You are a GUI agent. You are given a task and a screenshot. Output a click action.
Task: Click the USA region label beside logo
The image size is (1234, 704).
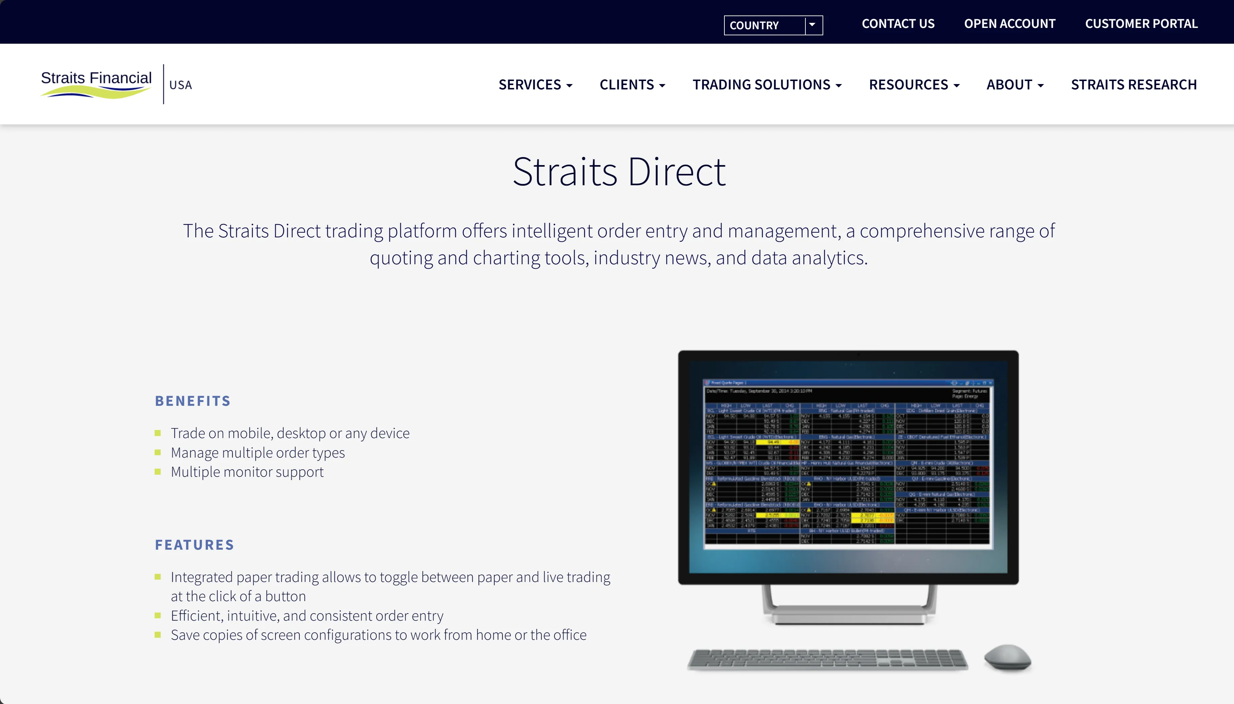coord(180,85)
